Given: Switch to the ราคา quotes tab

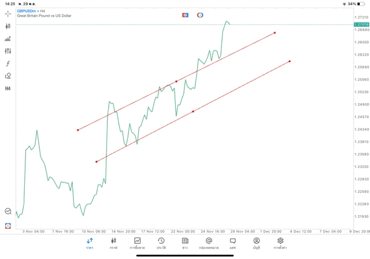Looking at the screenshot, I should (x=90, y=243).
